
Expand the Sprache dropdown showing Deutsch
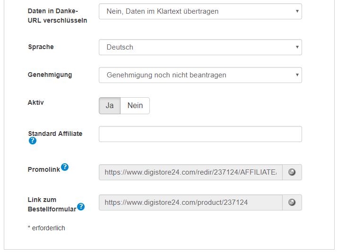(x=200, y=47)
